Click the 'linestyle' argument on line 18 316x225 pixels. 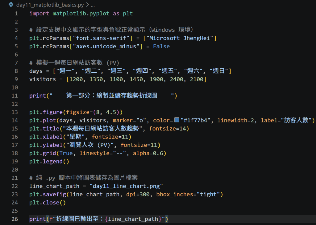click(x=94, y=153)
